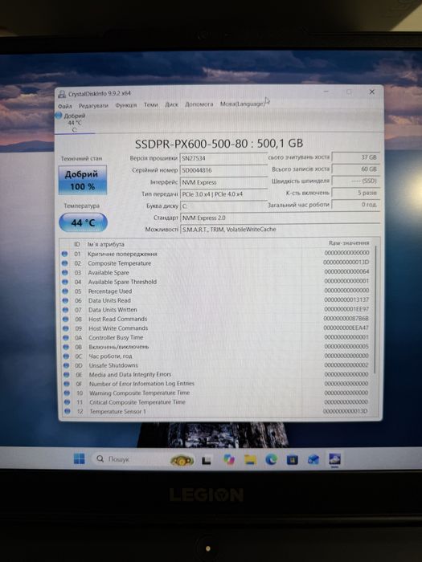Viewport: 422px width, 562px height.
Task: Click the power-on hours value 0 год.
Action: pos(355,204)
